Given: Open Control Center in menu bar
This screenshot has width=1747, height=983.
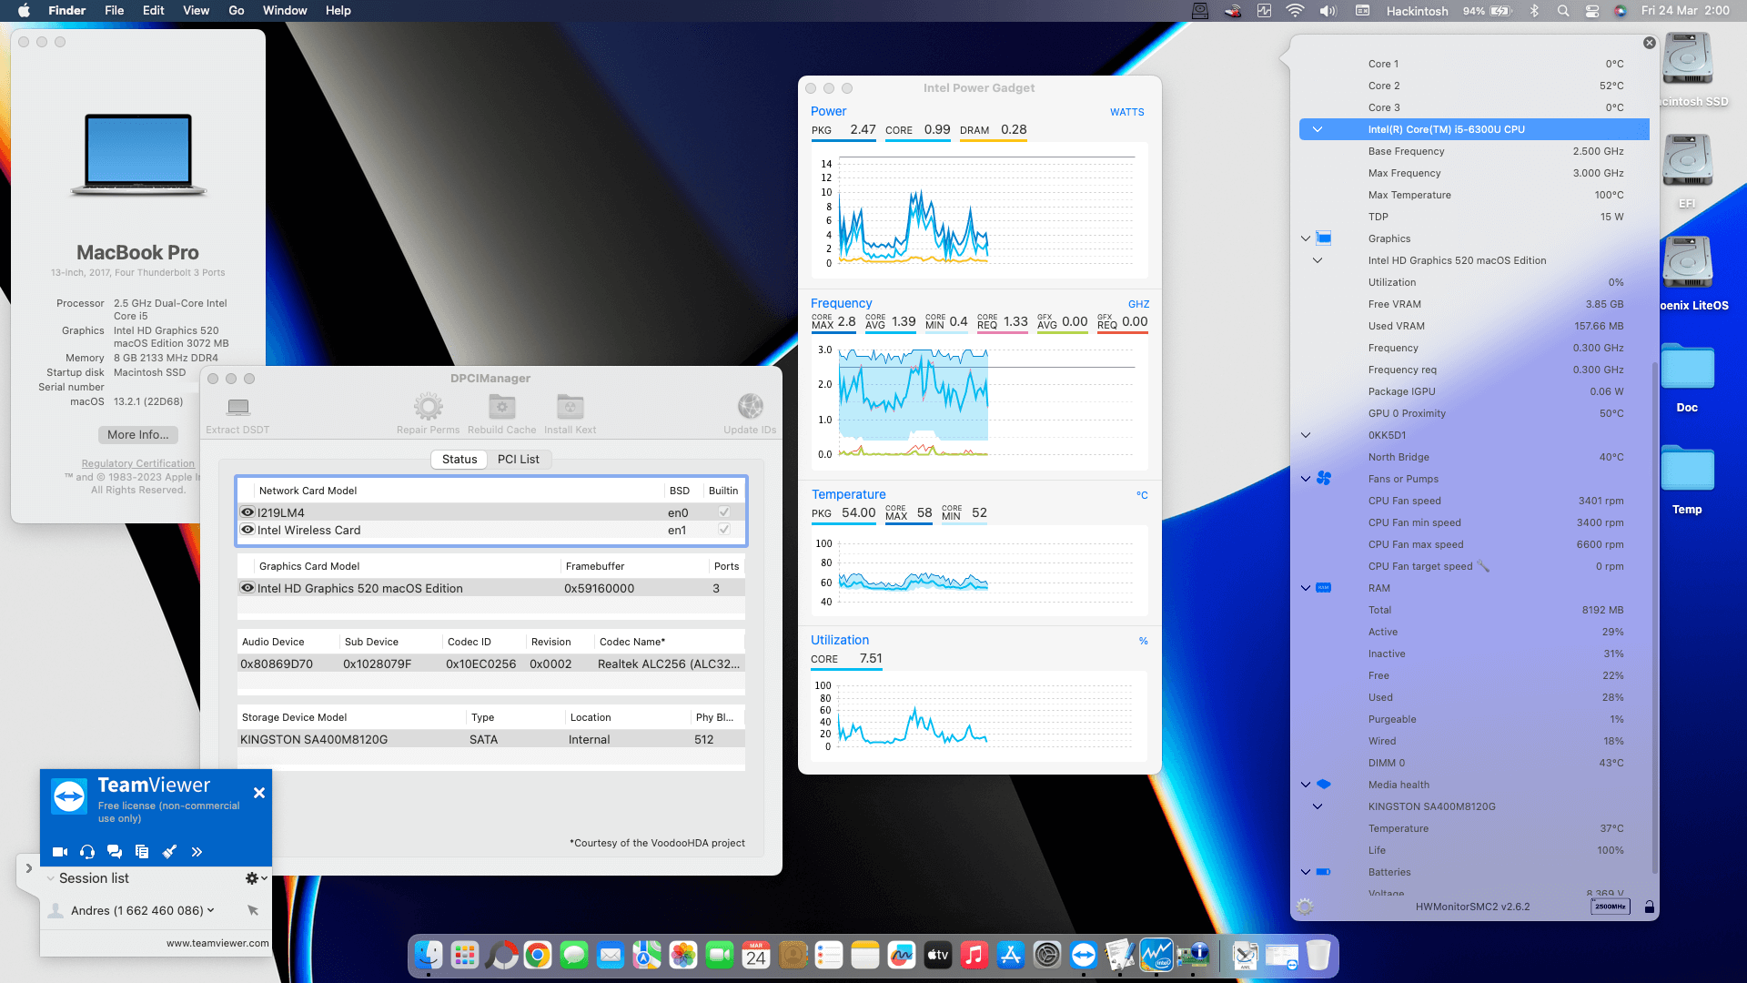Looking at the screenshot, I should (1592, 11).
